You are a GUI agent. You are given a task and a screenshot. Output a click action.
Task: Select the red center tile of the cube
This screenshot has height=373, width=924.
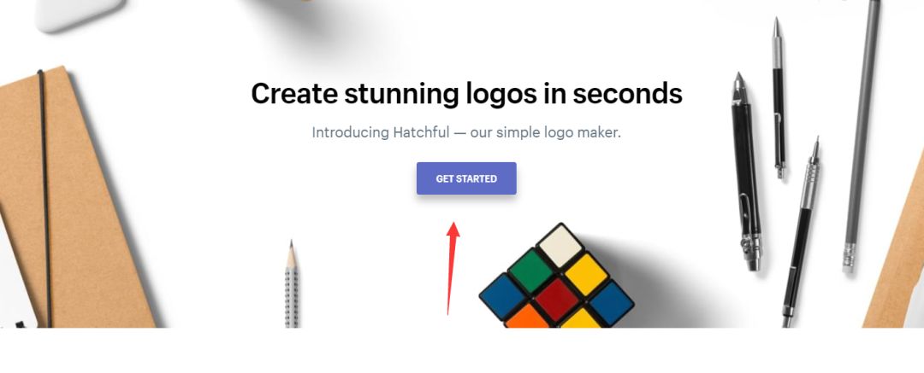[x=557, y=300]
